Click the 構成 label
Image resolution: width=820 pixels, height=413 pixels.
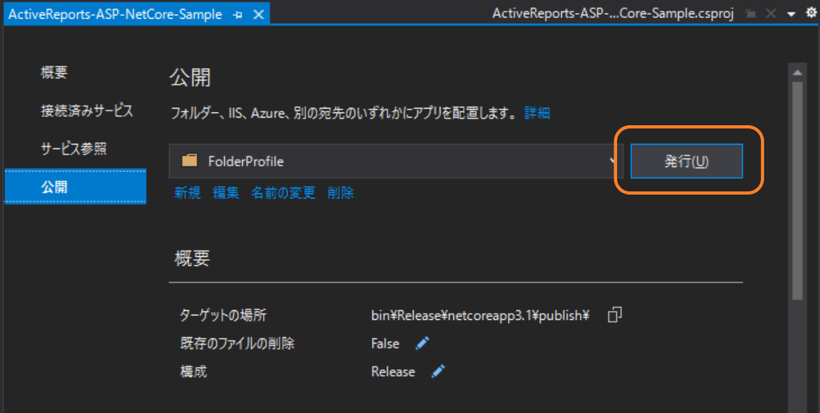[x=193, y=371]
